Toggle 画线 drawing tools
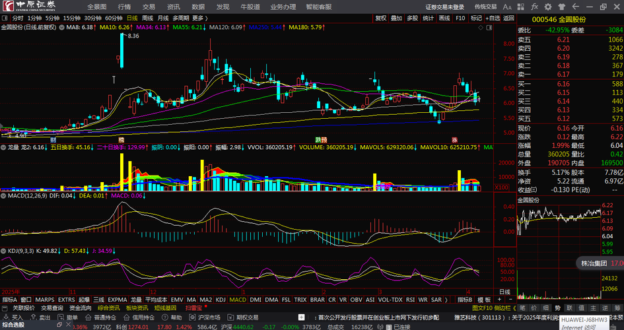Screen dimensions: 624x330 444,18
